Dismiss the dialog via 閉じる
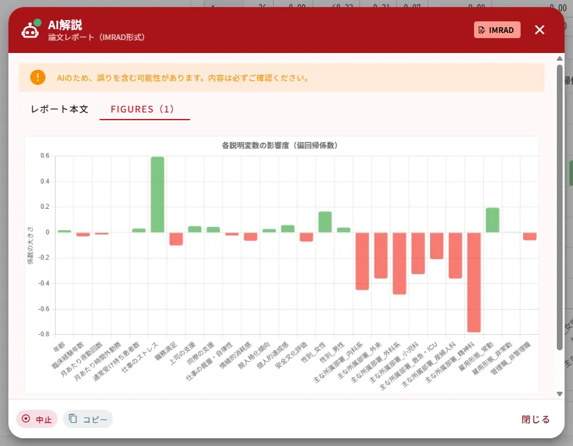 (535, 419)
